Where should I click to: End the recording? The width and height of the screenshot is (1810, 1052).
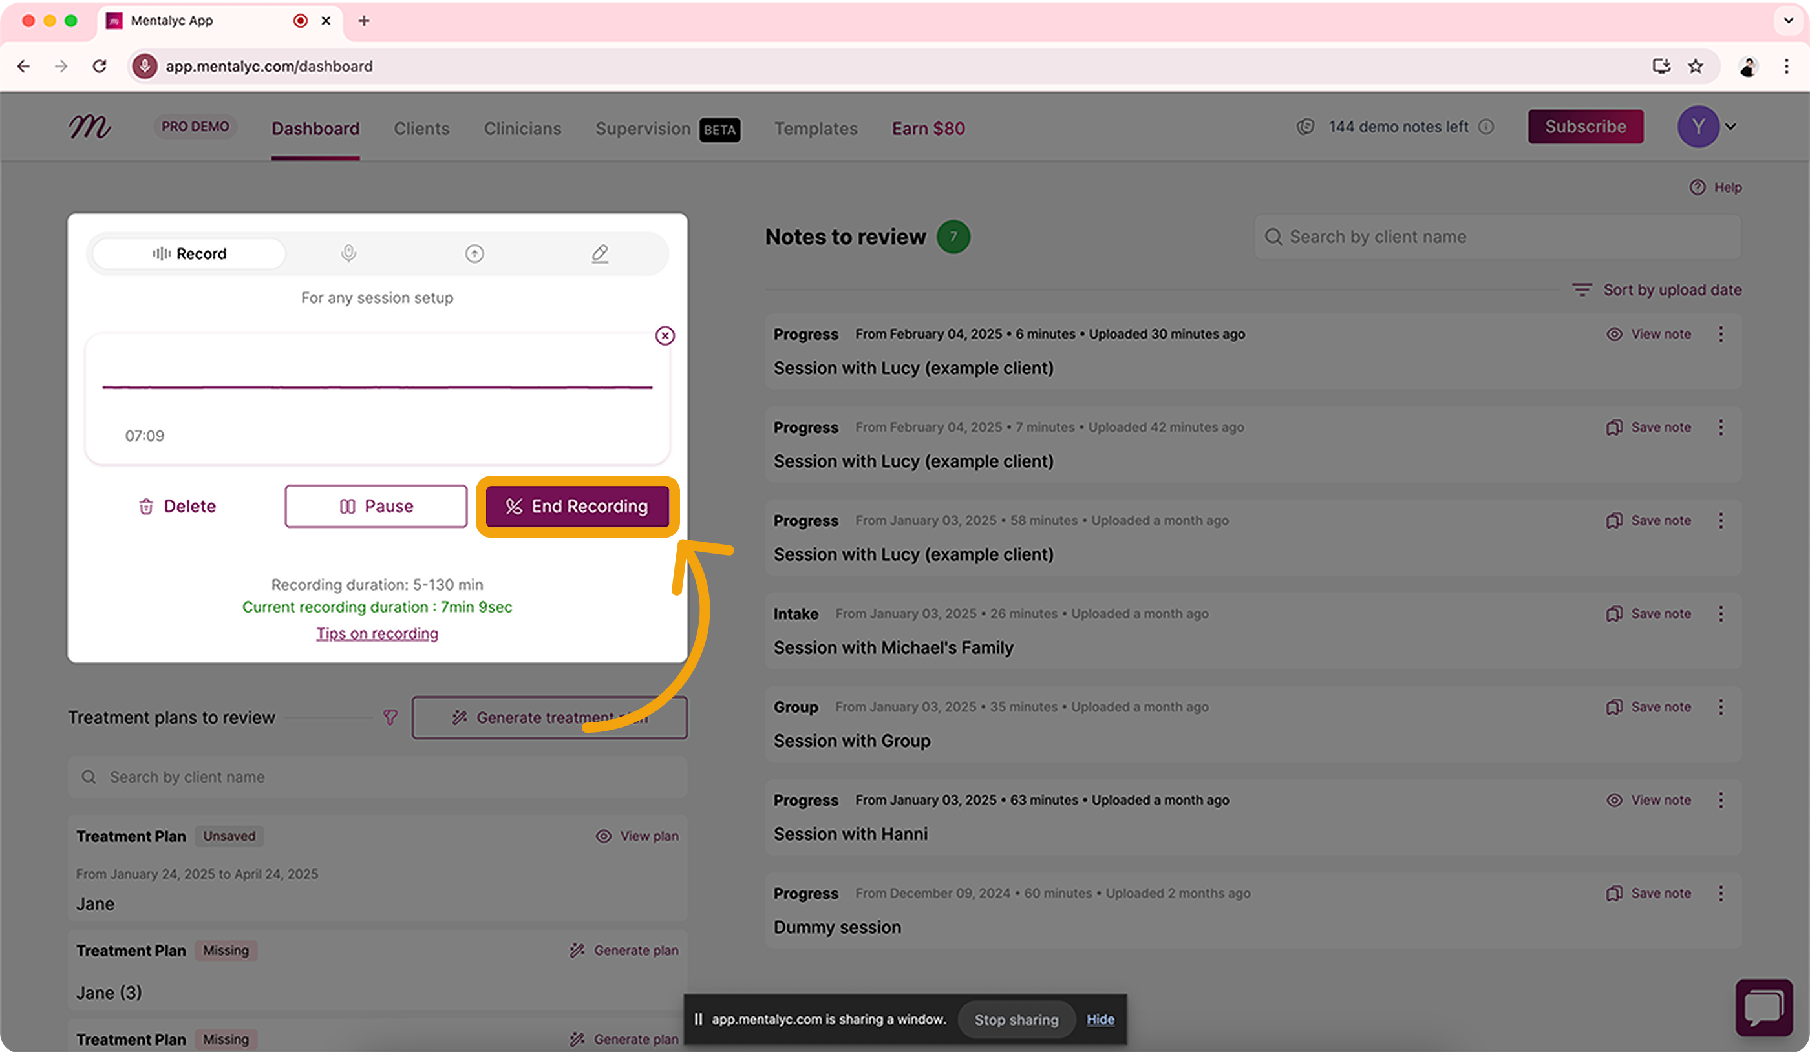tap(577, 506)
